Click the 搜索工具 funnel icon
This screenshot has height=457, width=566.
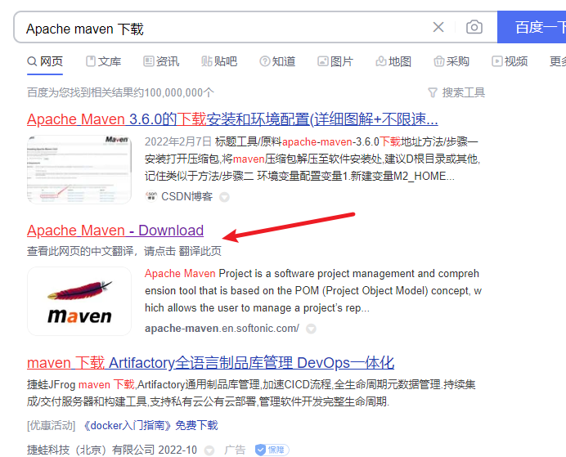tap(433, 92)
